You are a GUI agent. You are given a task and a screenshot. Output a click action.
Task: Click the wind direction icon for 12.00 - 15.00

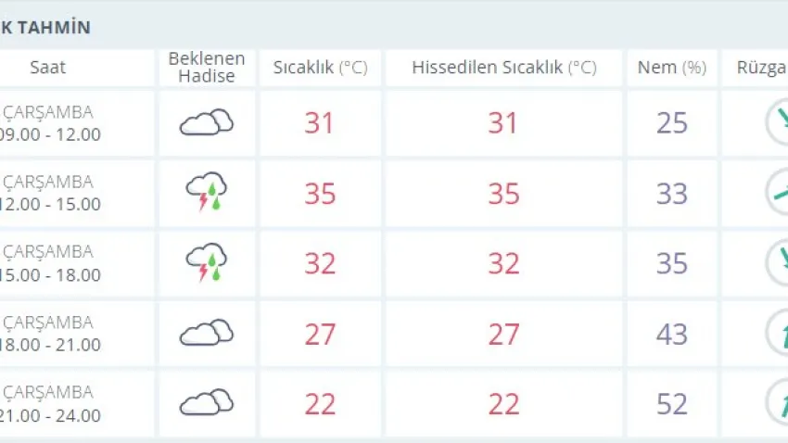tap(778, 193)
